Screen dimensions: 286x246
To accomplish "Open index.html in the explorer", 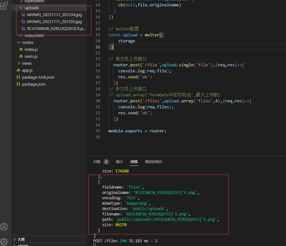I will pos(34,35).
